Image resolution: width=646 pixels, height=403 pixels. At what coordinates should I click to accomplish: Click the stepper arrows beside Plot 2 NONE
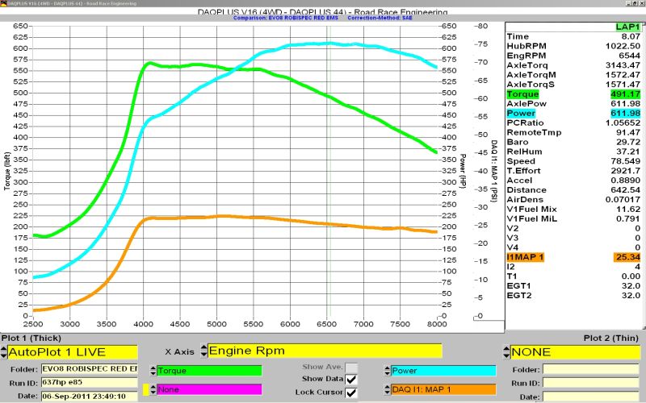[505, 352]
